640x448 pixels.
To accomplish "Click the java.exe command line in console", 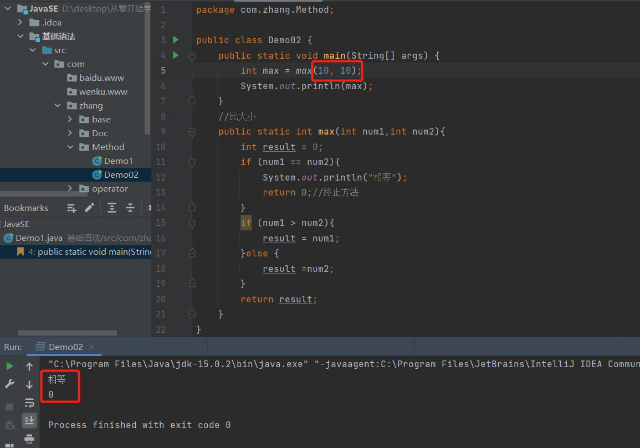I will coord(344,364).
